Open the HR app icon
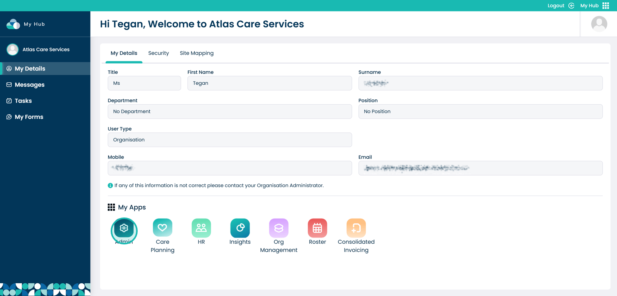Screen dimensions: 617x296 tap(201, 228)
